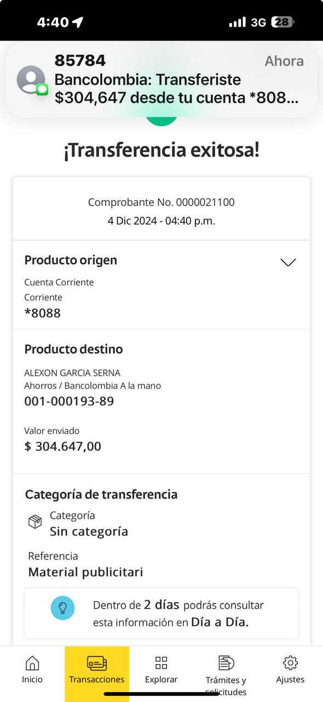Tap the Transacciones card icon
This screenshot has height=702, width=323.
click(97, 663)
